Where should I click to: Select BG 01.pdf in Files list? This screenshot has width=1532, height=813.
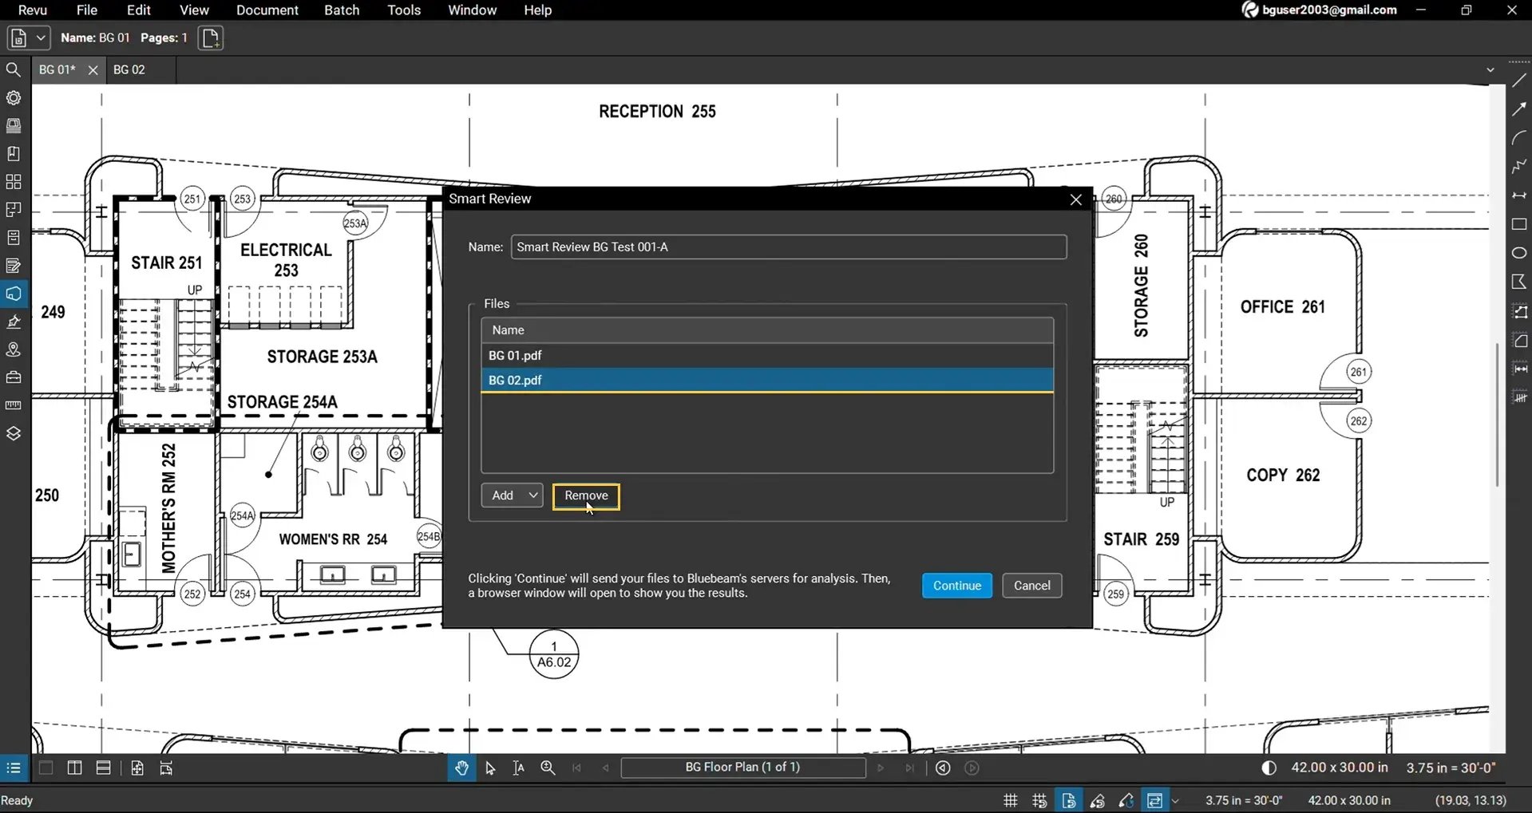pos(767,356)
